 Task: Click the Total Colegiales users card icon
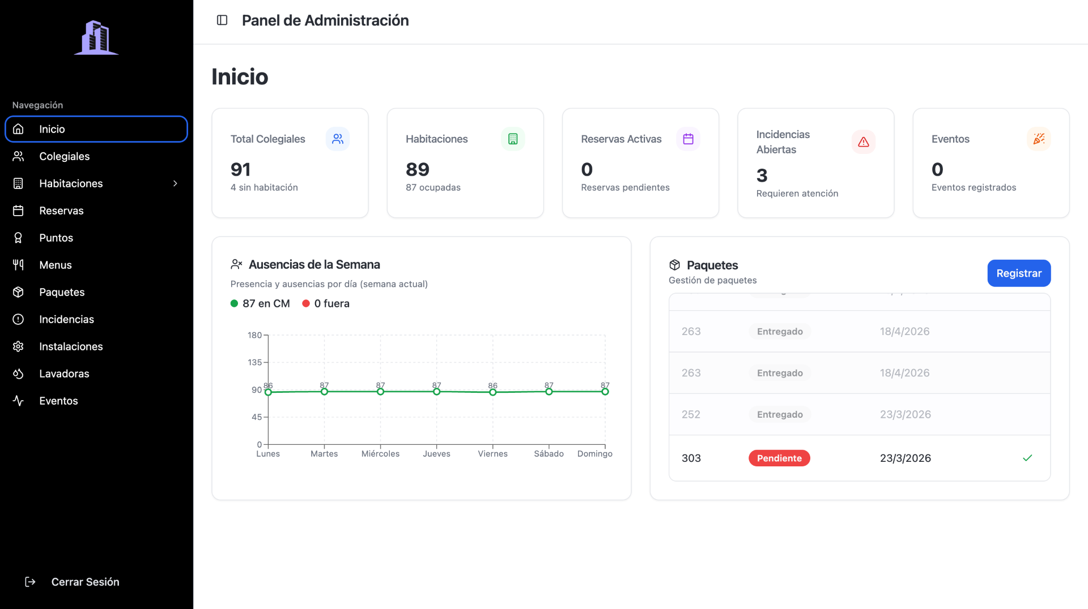click(338, 139)
